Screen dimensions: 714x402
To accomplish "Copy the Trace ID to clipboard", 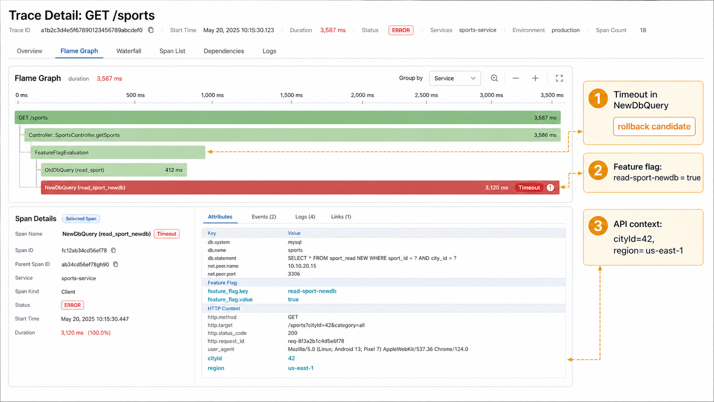I will [151, 30].
